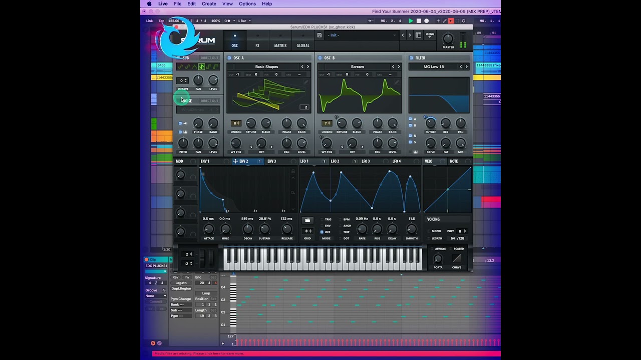Image resolution: width=641 pixels, height=360 pixels.
Task: Click the LFO RATE knob
Action: (362, 229)
